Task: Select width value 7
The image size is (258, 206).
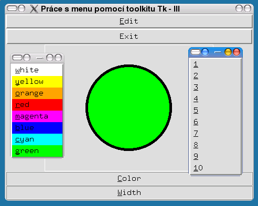Action: point(216,134)
